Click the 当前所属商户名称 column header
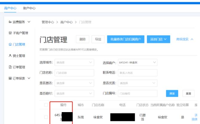200x124 pixels. [163, 105]
